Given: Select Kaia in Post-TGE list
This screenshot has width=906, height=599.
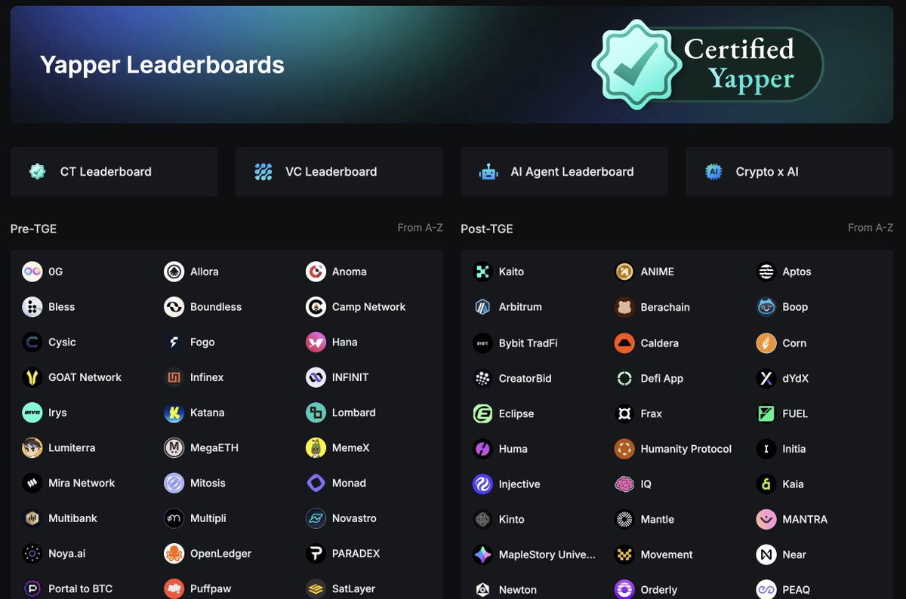Looking at the screenshot, I should tap(780, 484).
